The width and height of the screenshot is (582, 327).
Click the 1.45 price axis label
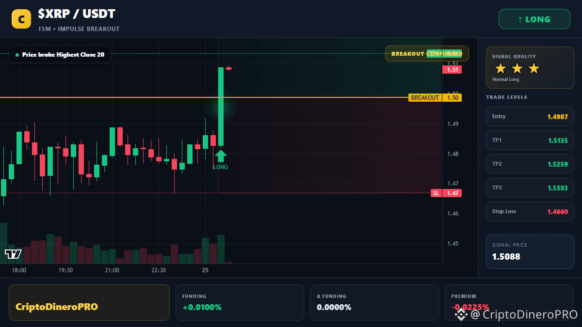pos(453,244)
